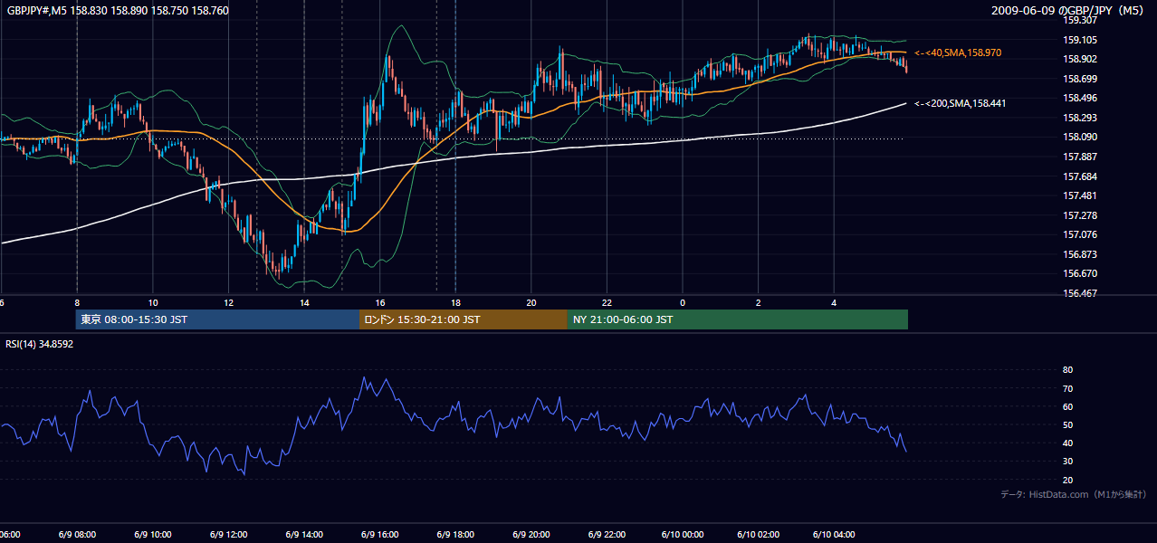Click the 6/10 00:00 bottom time label

(682, 535)
